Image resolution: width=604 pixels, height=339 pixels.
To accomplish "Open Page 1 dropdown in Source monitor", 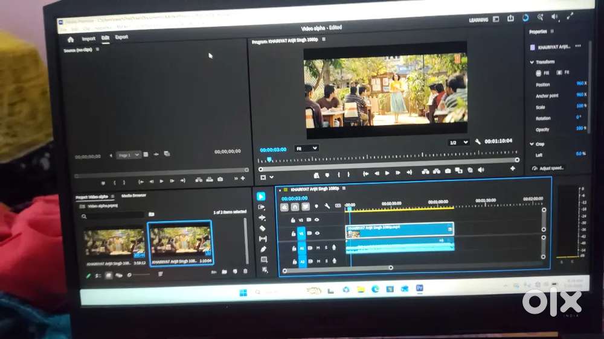I will tap(129, 155).
